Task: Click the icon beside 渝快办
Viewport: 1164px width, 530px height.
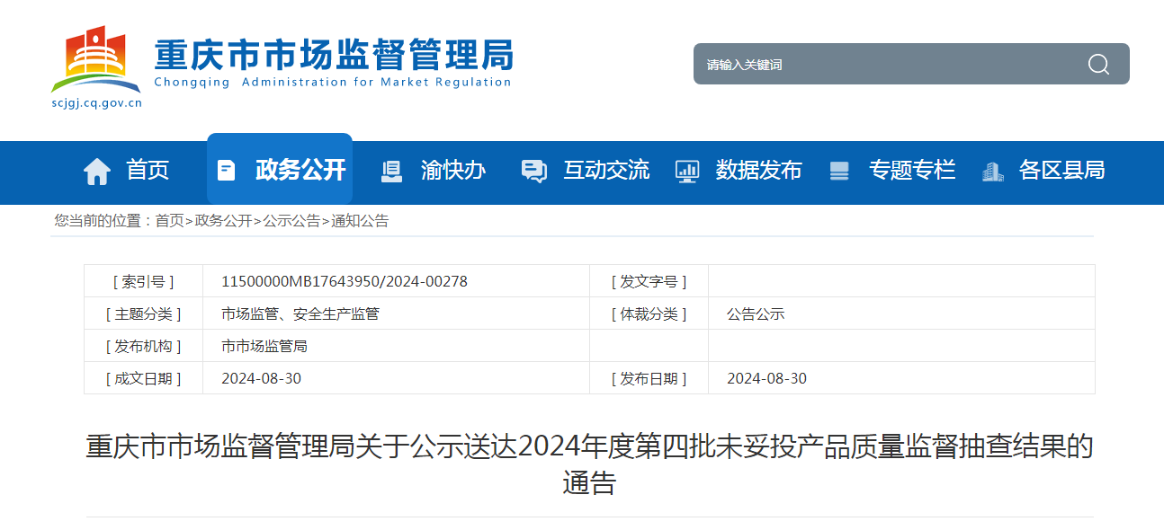Action: (x=391, y=171)
